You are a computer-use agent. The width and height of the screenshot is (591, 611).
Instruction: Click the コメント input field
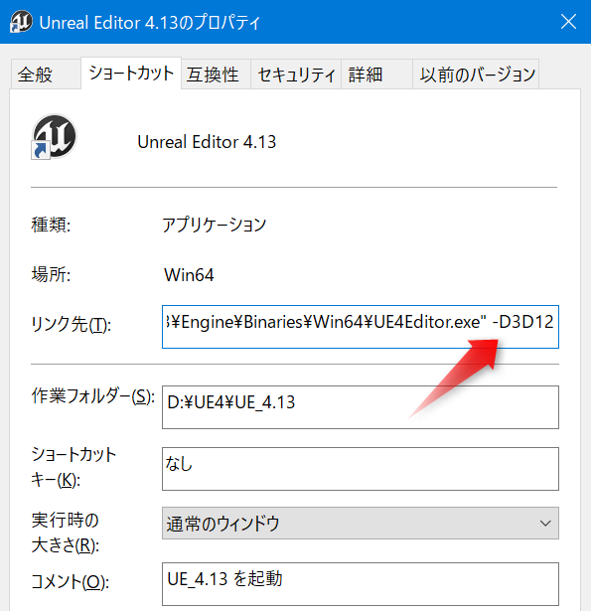point(361,584)
